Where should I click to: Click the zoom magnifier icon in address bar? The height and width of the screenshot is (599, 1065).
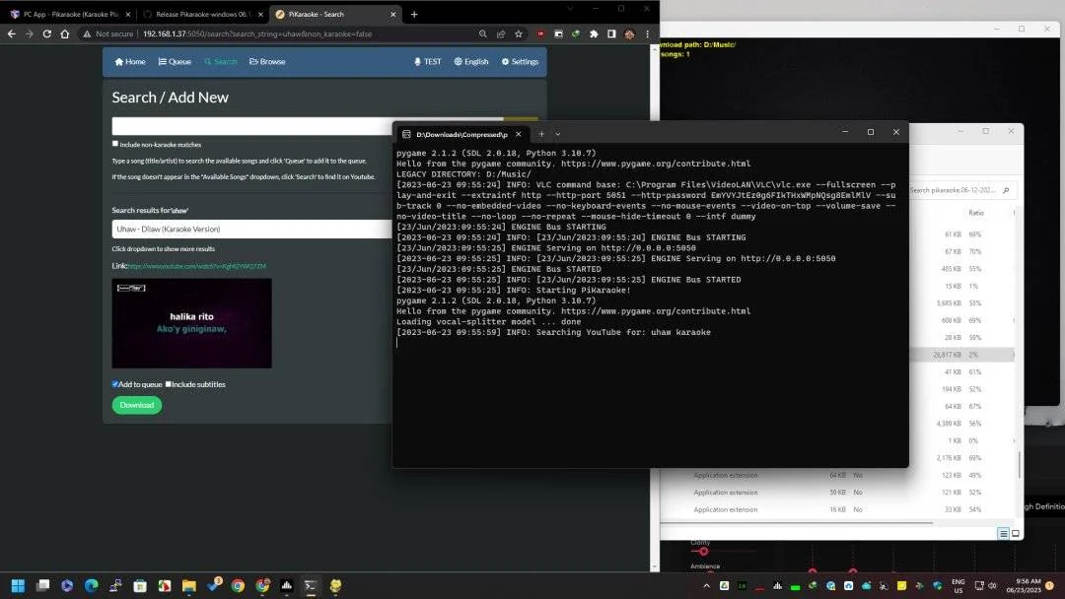pyautogui.click(x=483, y=33)
